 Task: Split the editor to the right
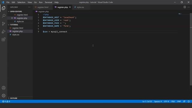pos(184,7)
